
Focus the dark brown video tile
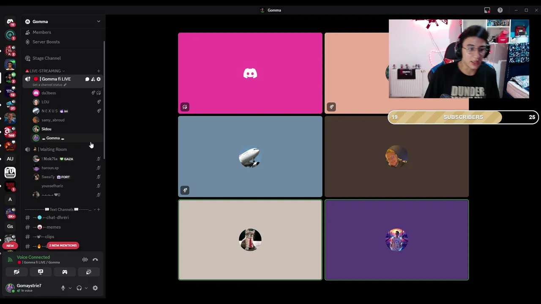tap(396, 157)
